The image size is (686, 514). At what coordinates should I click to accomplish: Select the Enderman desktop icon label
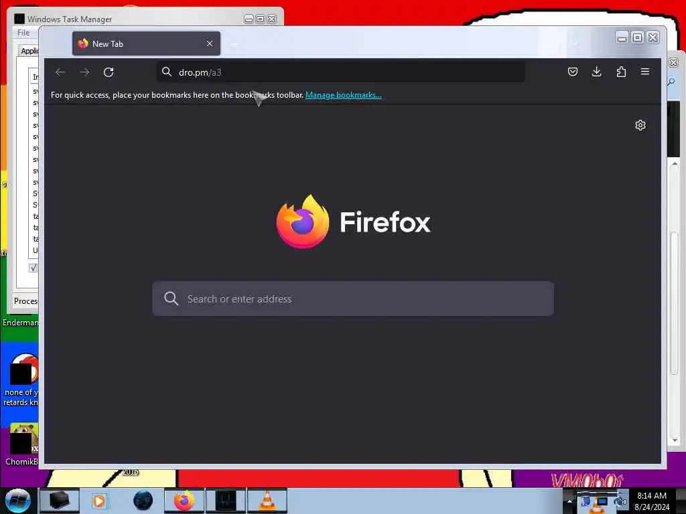(x=20, y=323)
